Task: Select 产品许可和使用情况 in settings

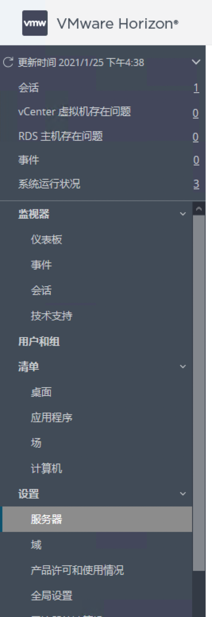Action: (x=77, y=570)
